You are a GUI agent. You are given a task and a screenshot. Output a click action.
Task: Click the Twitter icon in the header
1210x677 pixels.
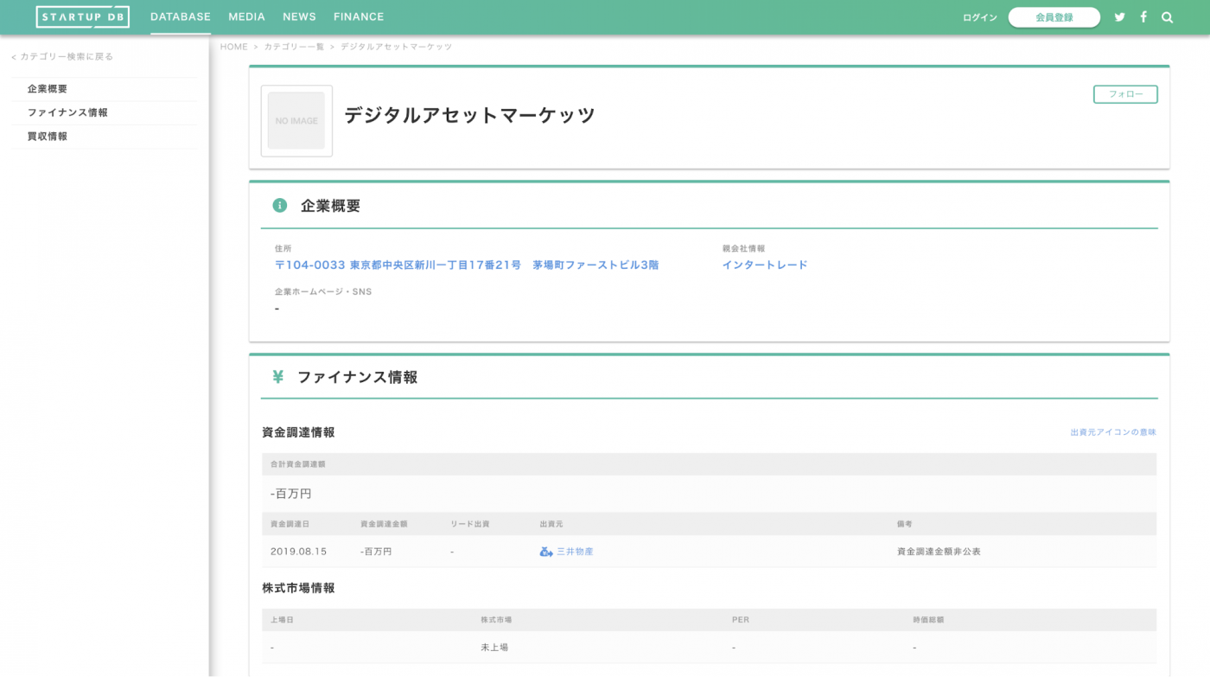1119,16
